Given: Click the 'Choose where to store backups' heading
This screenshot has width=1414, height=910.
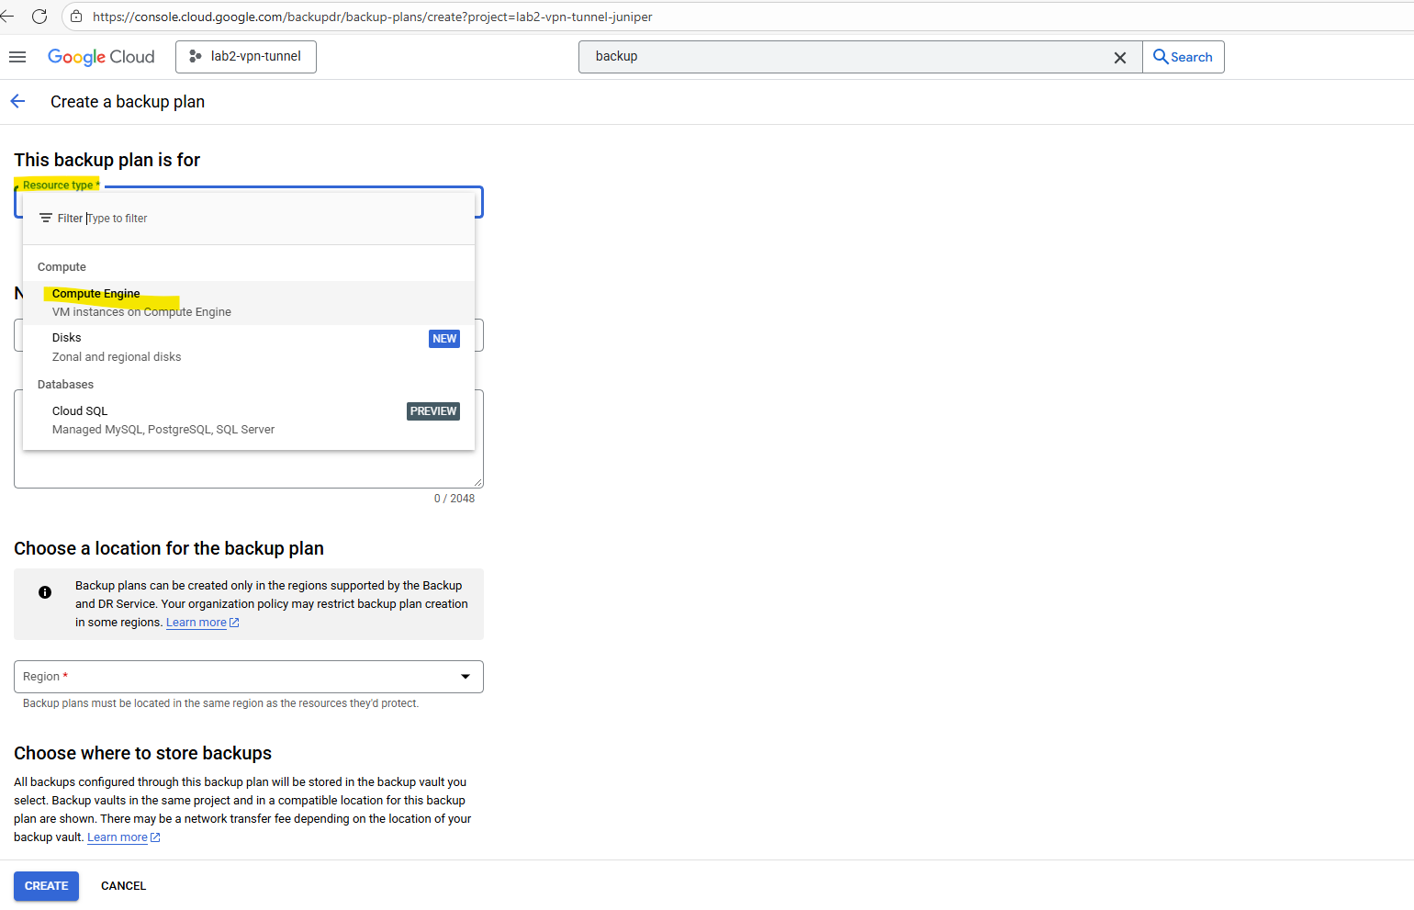Looking at the screenshot, I should (x=142, y=753).
